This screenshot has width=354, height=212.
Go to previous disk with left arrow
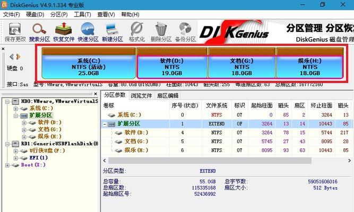click(11, 57)
